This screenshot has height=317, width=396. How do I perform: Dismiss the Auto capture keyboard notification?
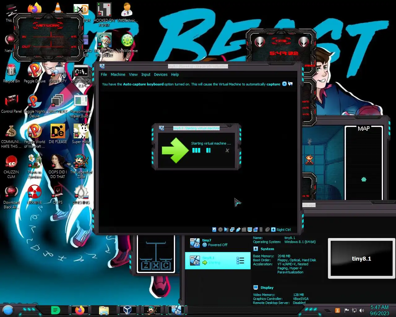(284, 84)
